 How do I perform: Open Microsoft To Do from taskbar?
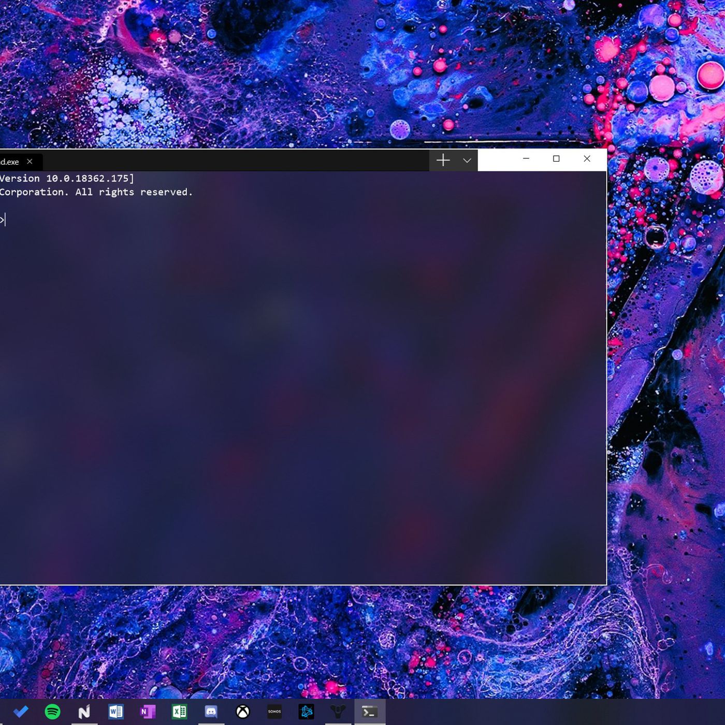point(21,712)
